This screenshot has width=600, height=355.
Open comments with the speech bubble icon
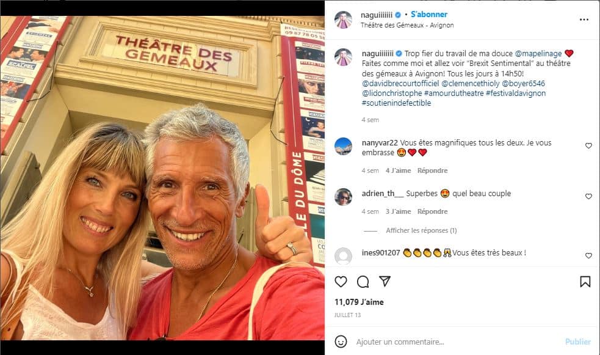pyautogui.click(x=363, y=282)
